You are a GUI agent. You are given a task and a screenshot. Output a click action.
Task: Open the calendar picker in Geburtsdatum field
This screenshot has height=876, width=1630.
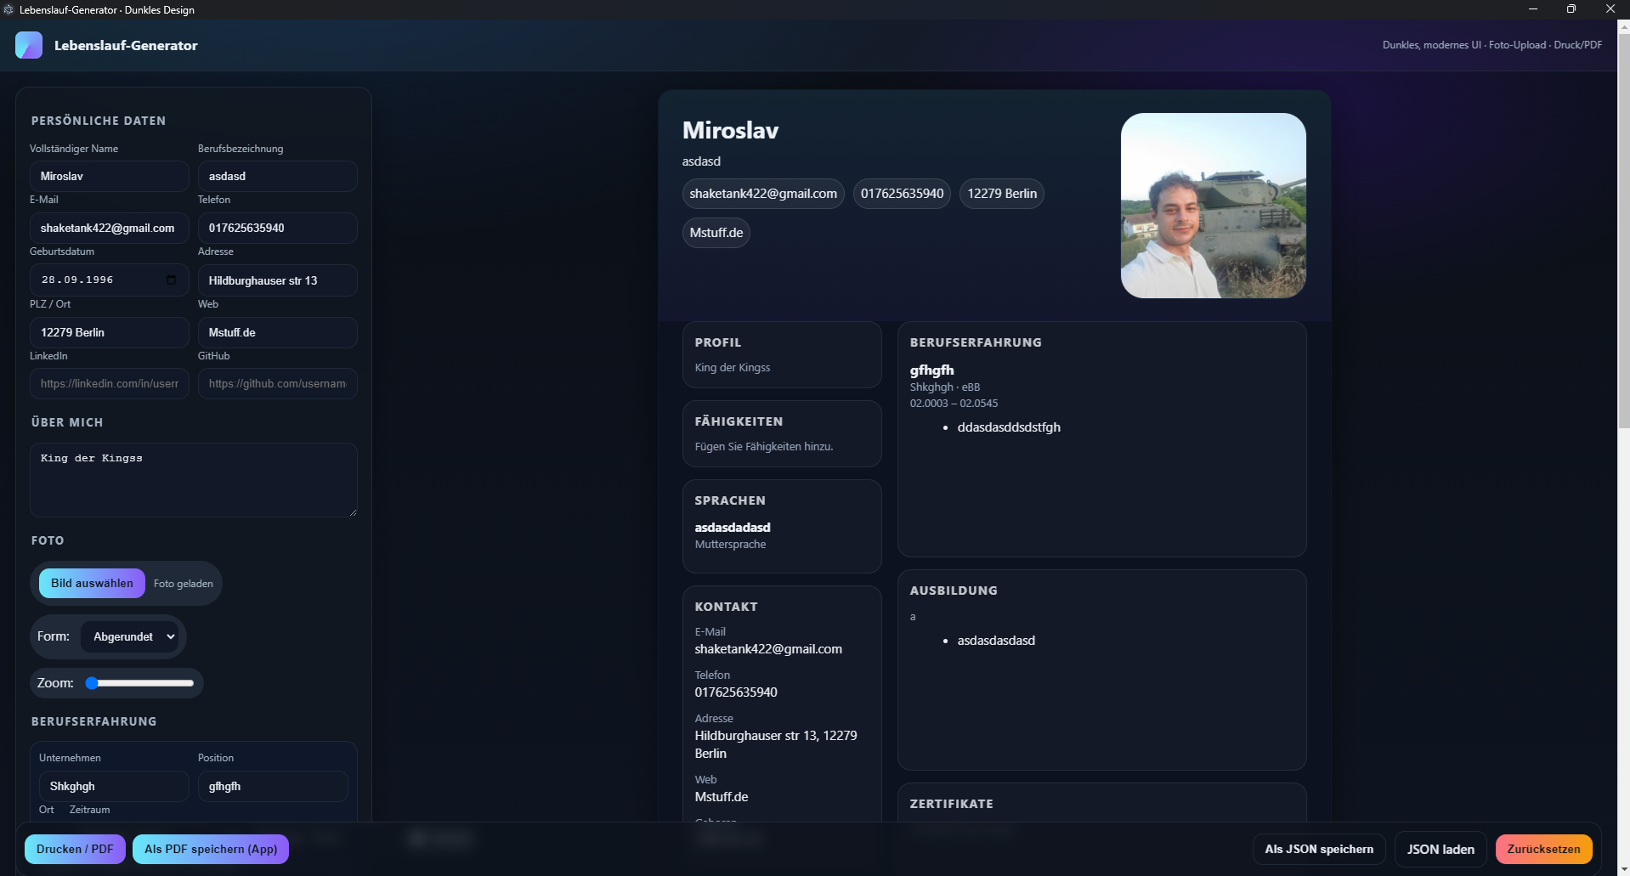click(x=172, y=280)
